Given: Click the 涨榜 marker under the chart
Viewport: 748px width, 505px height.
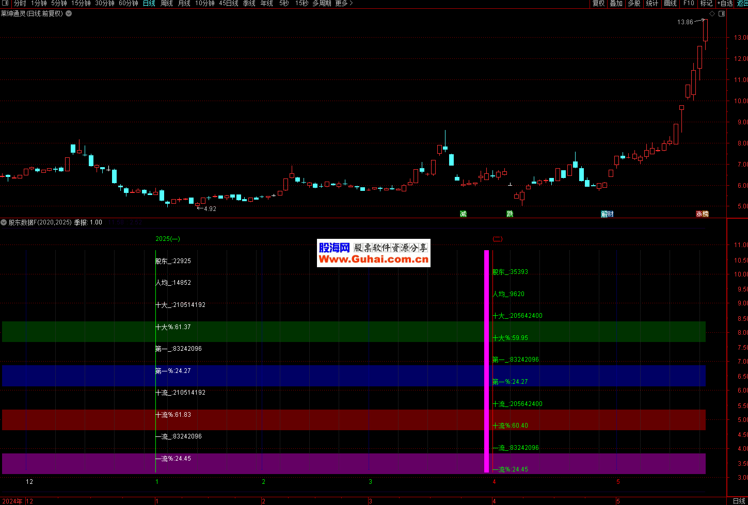Looking at the screenshot, I should point(702,214).
